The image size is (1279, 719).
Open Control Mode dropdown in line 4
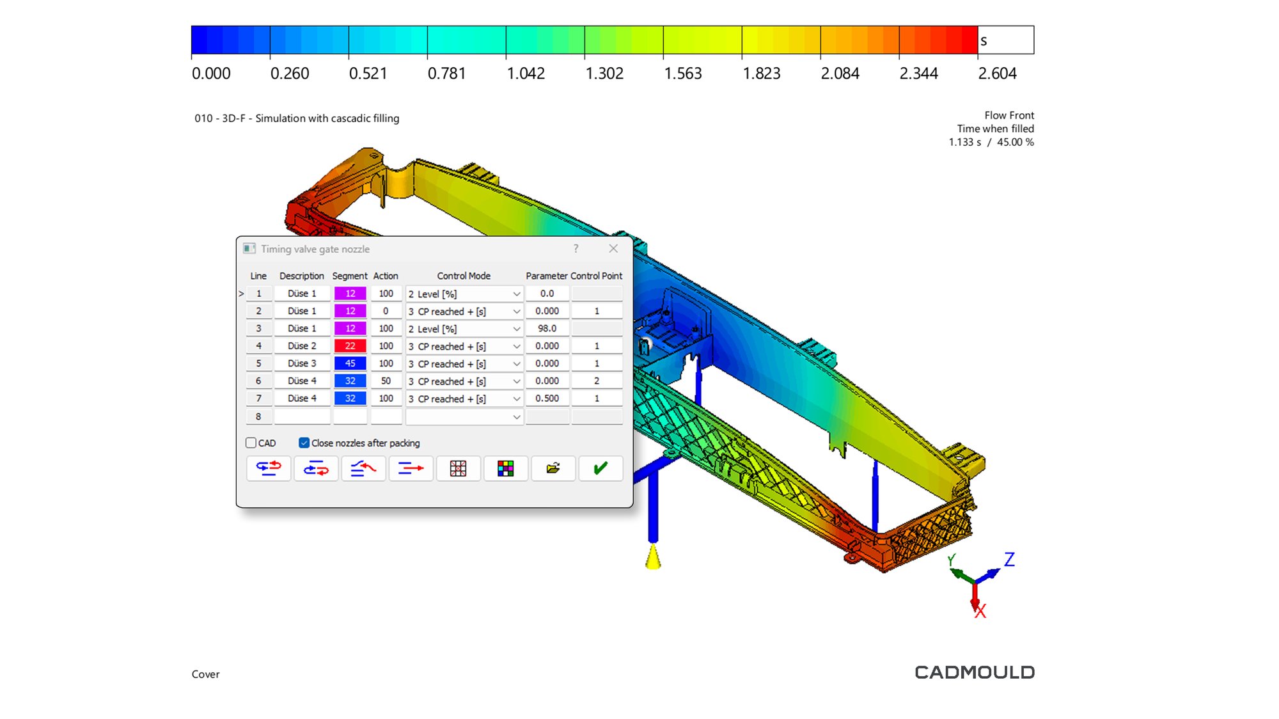click(x=516, y=346)
